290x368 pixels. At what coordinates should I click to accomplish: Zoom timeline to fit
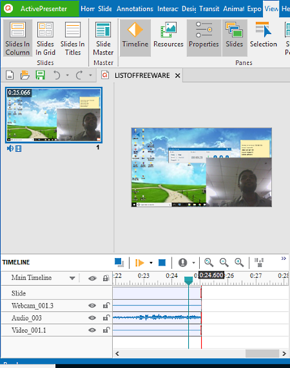[209, 262]
